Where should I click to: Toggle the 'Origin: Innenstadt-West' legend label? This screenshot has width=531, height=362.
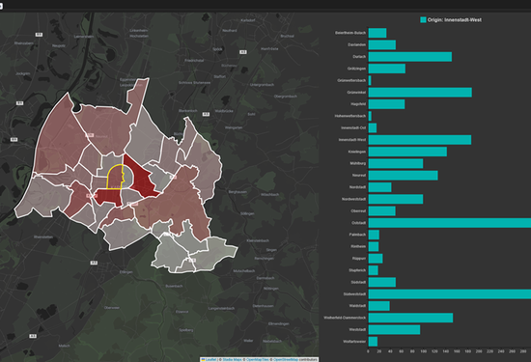point(454,20)
